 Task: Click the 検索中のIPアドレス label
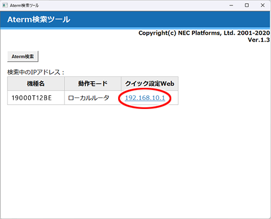click(36, 72)
